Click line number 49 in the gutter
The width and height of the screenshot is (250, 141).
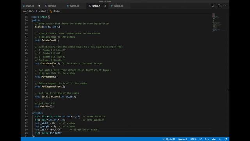[26, 63]
